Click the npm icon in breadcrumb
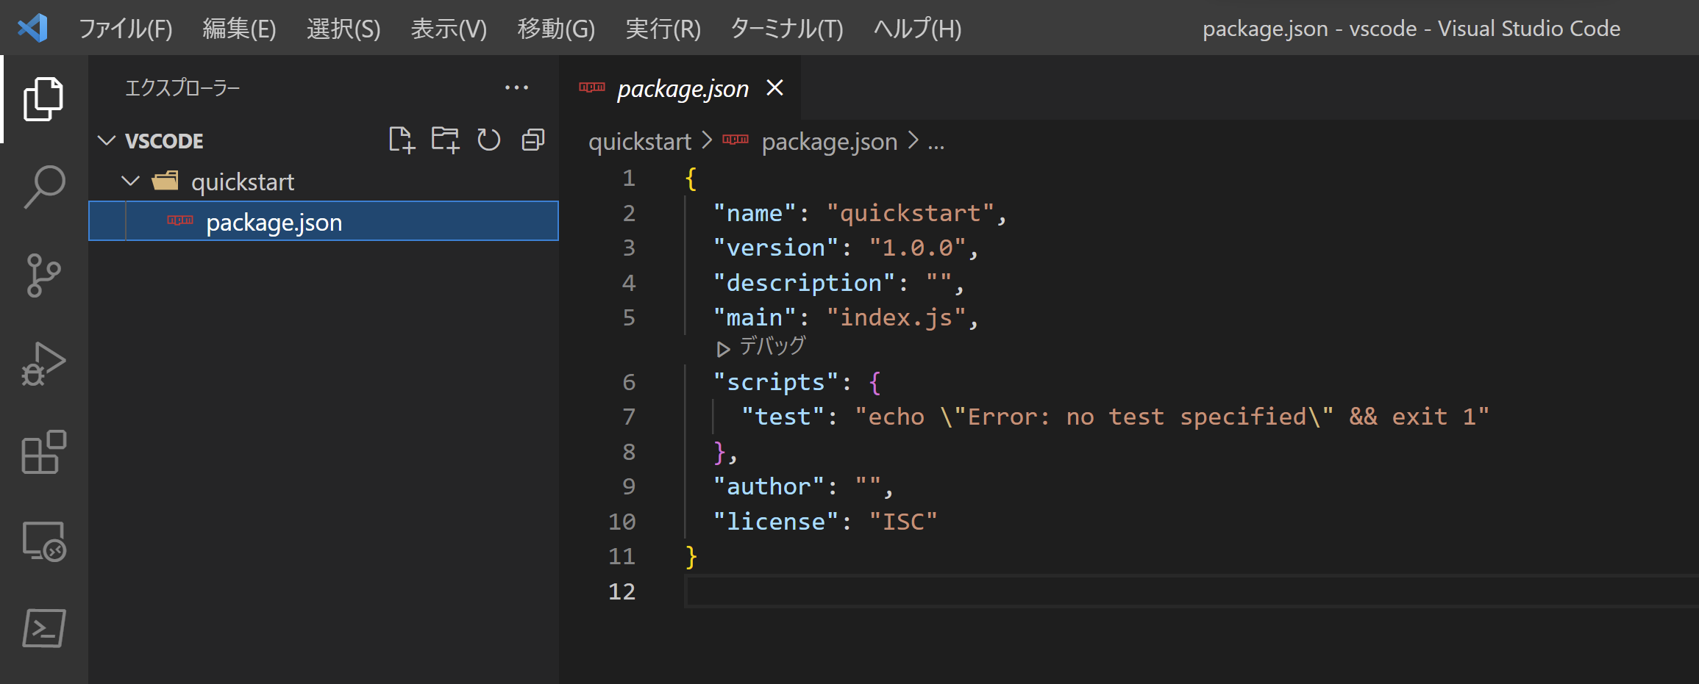Image resolution: width=1699 pixels, height=684 pixels. point(735,140)
